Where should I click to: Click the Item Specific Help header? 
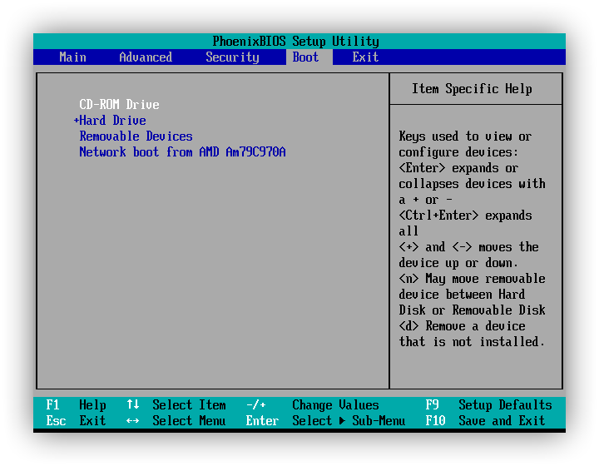click(x=472, y=89)
